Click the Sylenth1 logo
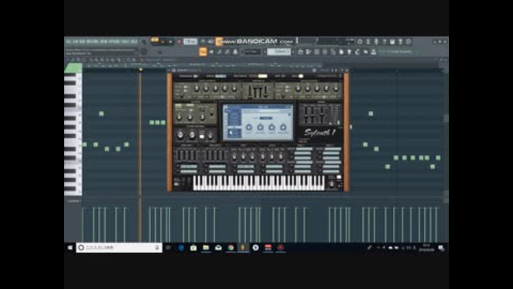Screen dimensions: 513x289 pos(320,132)
